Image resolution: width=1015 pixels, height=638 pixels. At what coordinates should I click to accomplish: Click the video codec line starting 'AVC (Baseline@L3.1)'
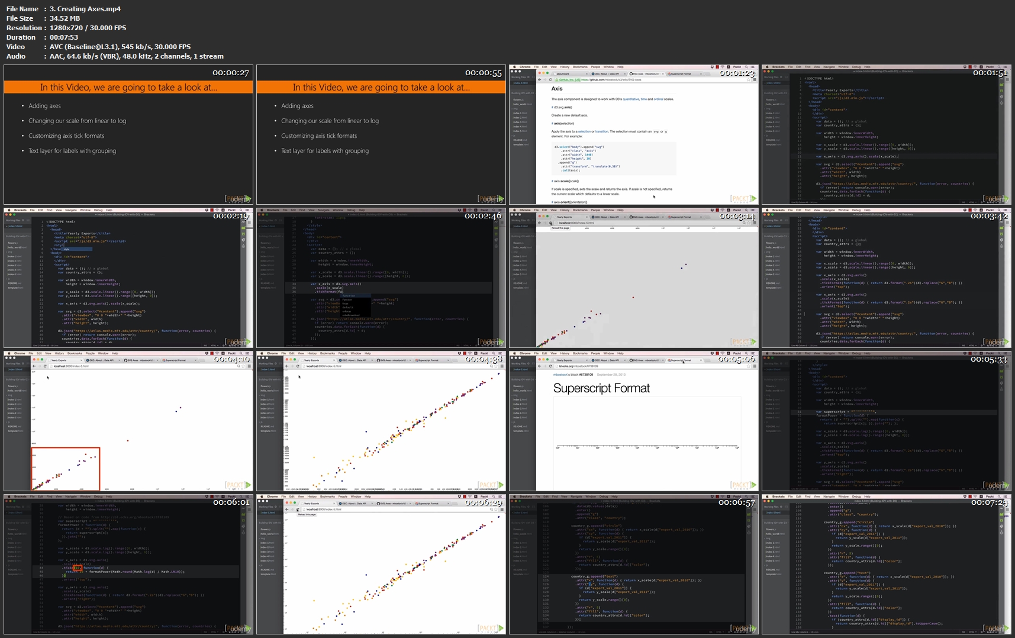click(x=120, y=47)
